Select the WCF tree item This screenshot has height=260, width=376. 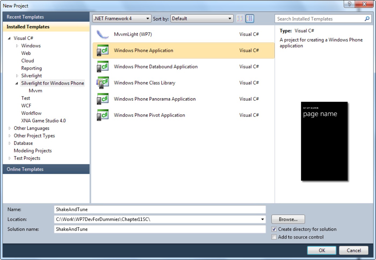(26, 106)
